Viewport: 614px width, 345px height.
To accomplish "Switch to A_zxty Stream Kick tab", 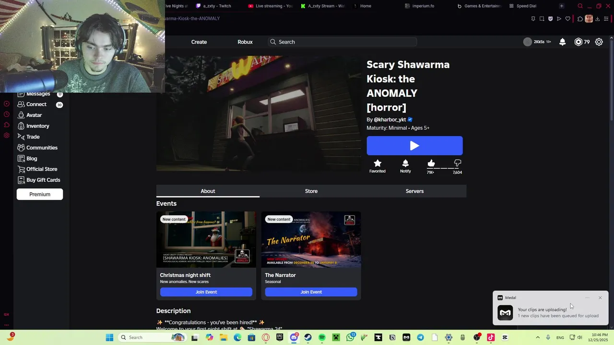I will point(323,6).
